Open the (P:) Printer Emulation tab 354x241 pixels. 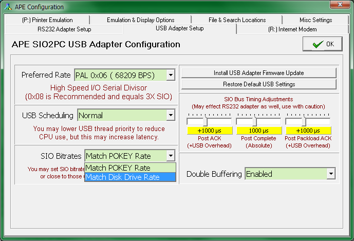pos(47,20)
